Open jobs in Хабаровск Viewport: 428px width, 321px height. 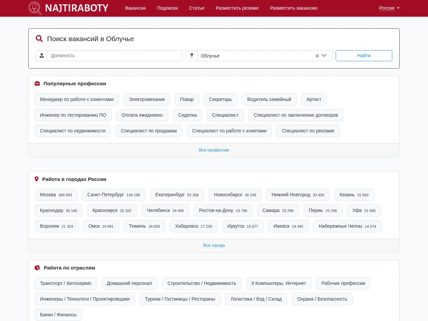click(x=194, y=226)
